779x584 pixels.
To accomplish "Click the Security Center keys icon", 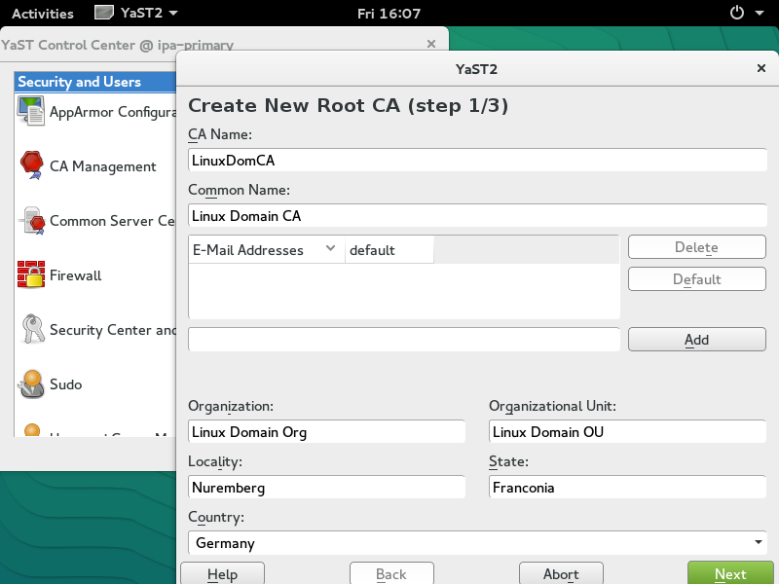I will point(31,330).
